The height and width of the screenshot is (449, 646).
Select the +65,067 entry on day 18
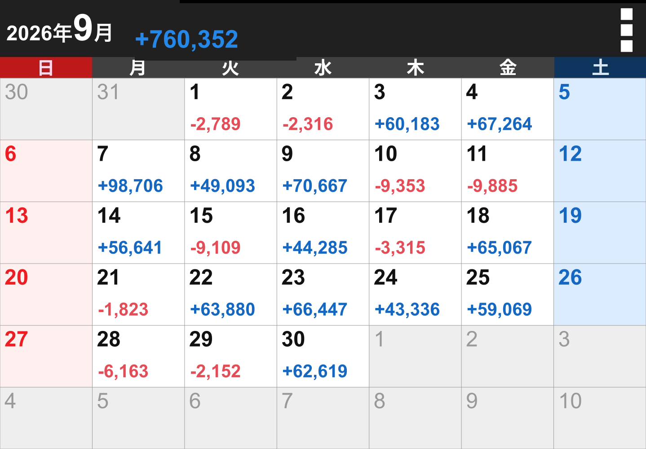tap(500, 248)
